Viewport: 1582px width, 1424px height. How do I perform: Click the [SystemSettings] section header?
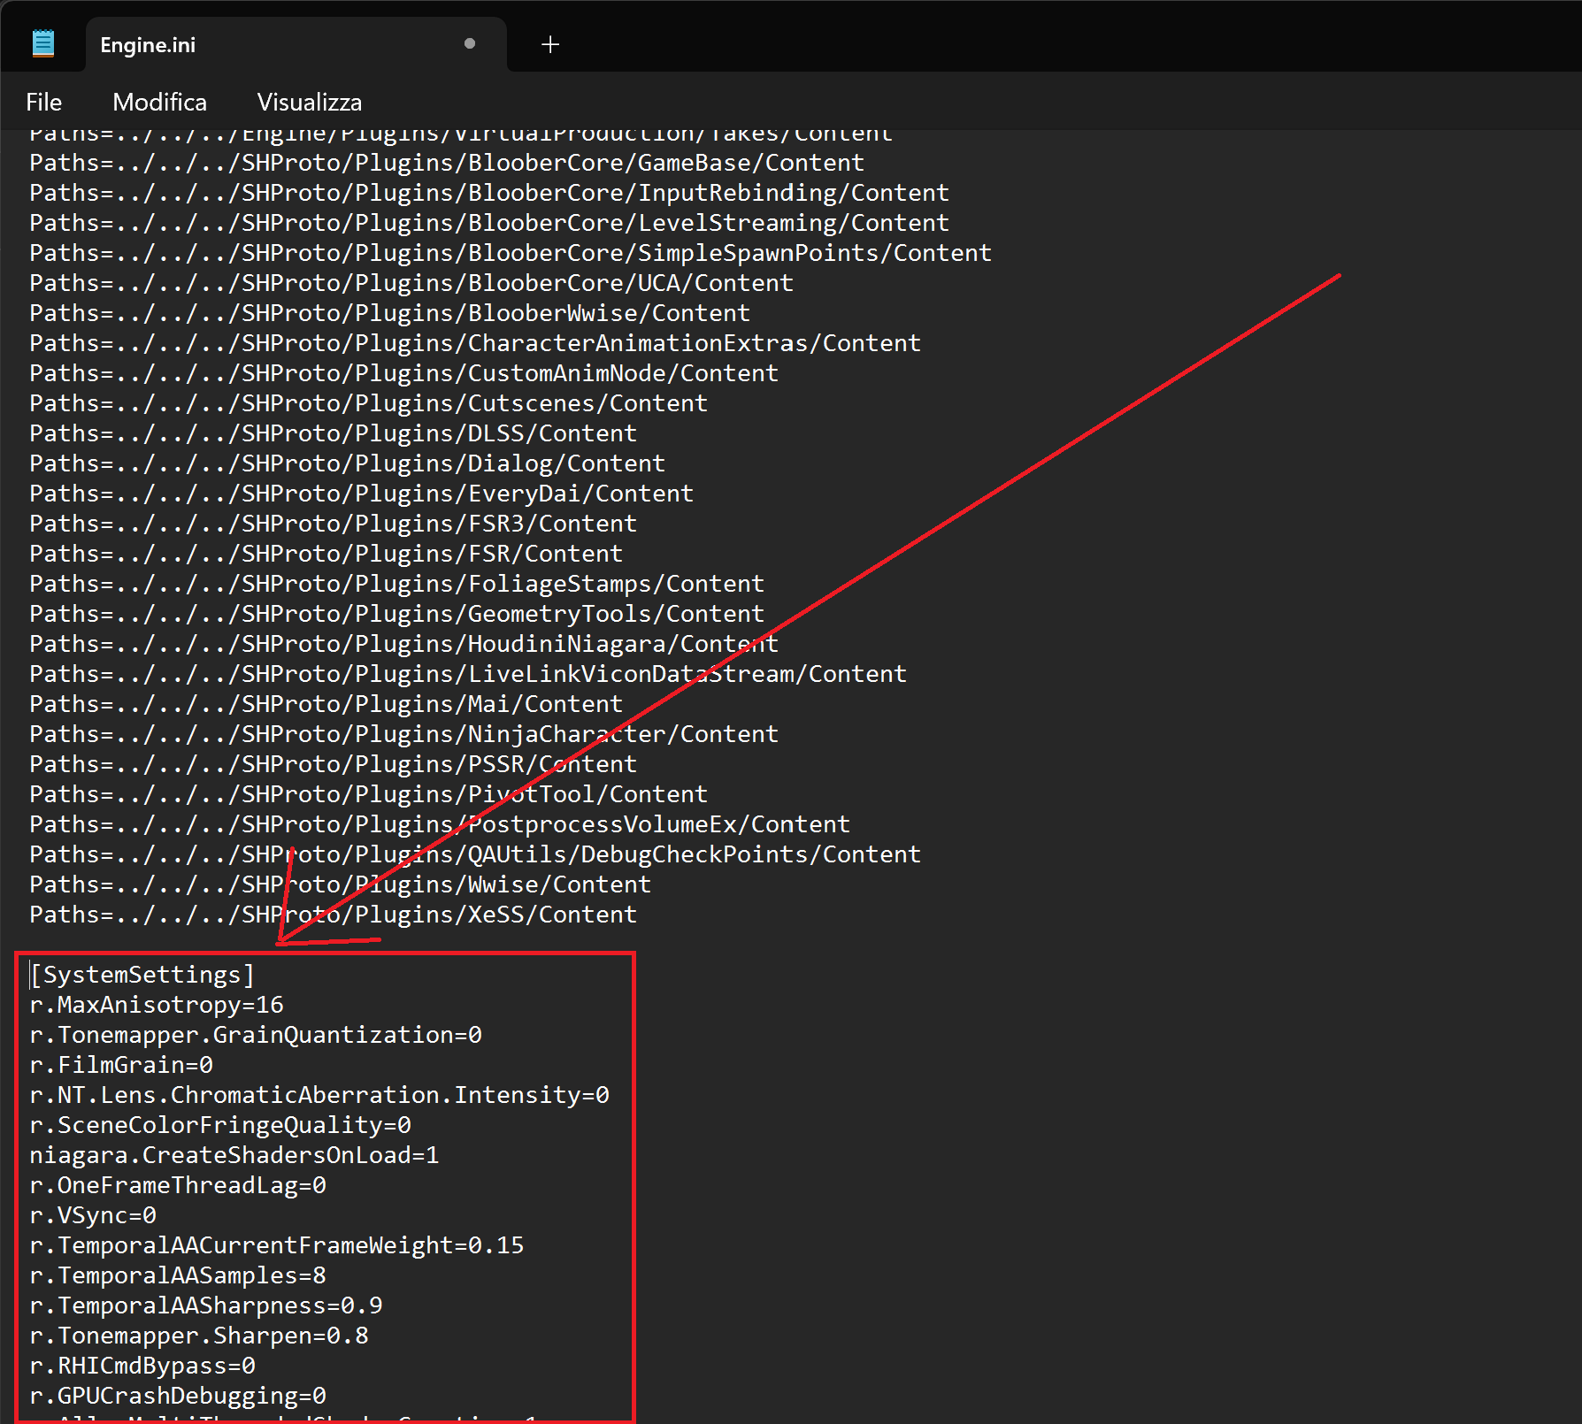point(142,975)
